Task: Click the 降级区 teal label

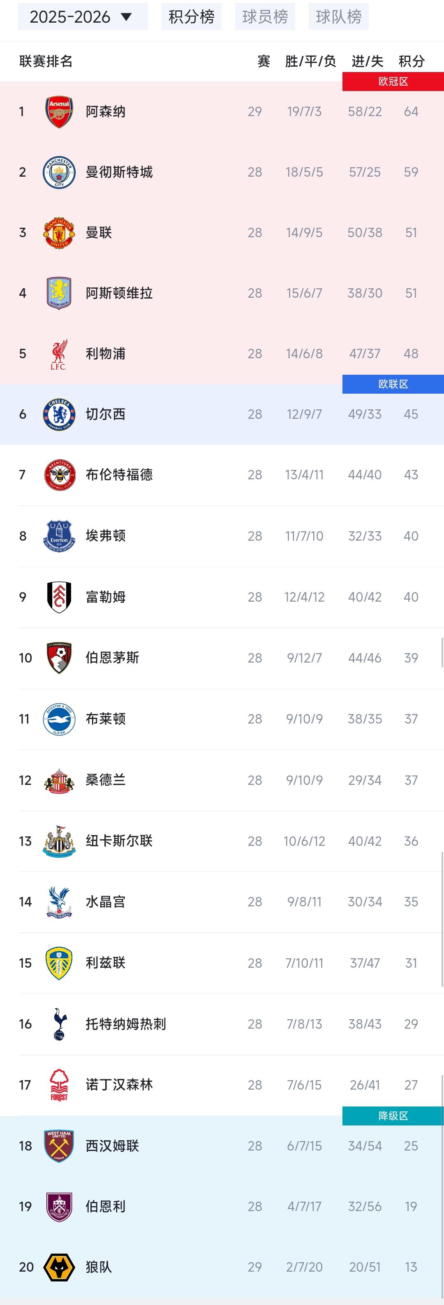Action: [393, 1116]
